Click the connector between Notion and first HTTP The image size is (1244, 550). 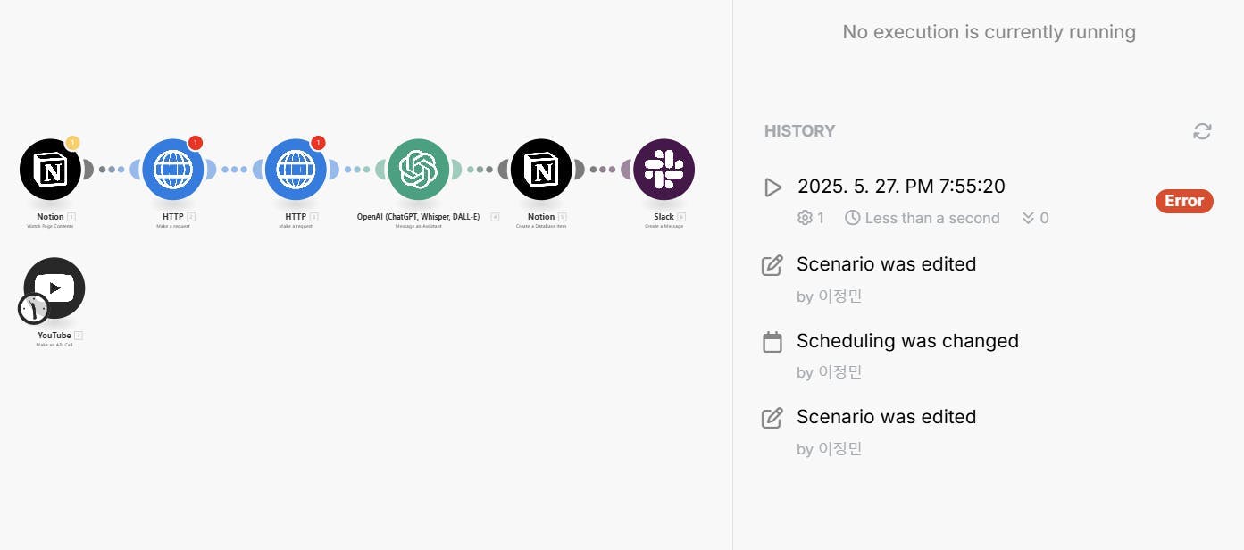coord(112,170)
